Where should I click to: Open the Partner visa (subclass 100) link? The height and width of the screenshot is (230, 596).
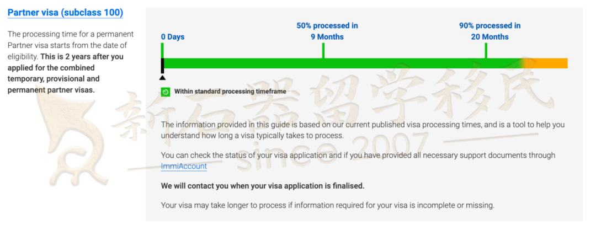(65, 13)
